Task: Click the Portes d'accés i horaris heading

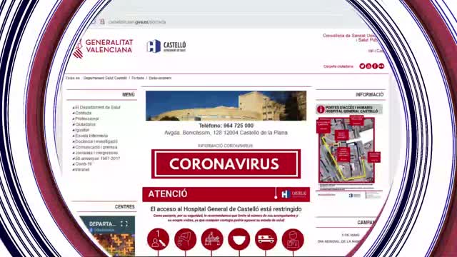Action: click(351, 109)
